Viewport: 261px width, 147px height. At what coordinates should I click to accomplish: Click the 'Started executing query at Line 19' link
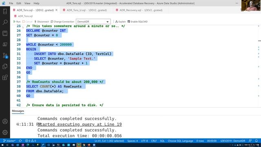pyautogui.click(x=80, y=124)
